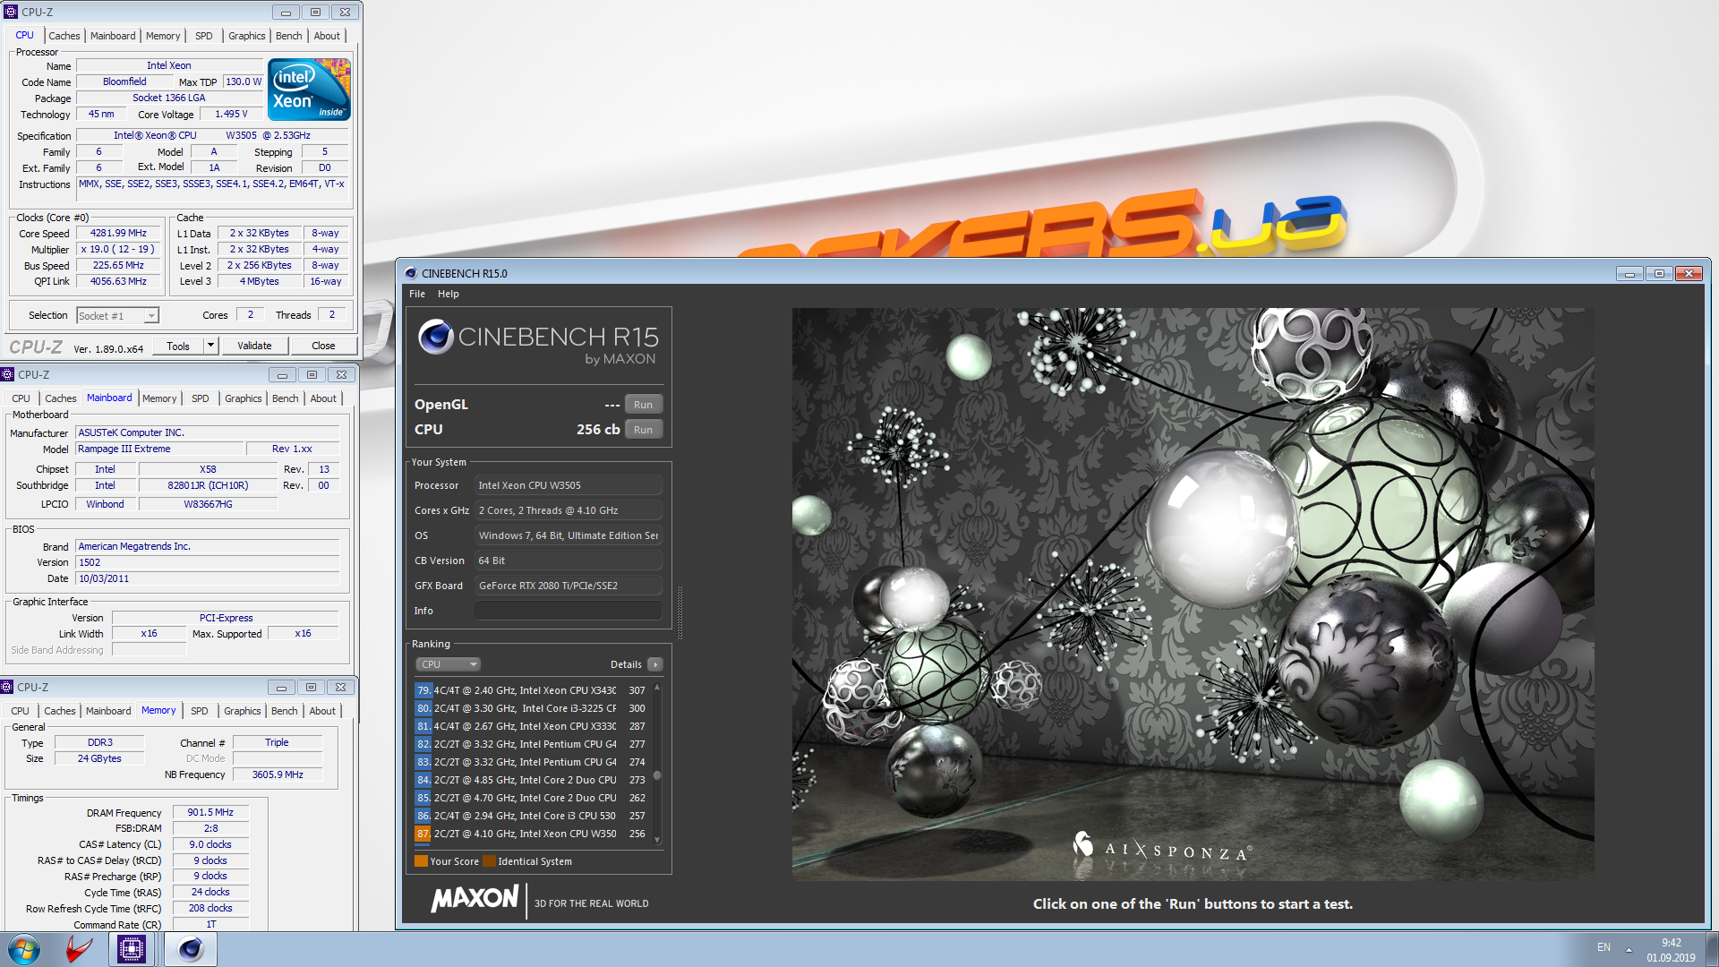Click the MAXON logo
Viewport: 1719px width, 967px height.
pyautogui.click(x=475, y=899)
